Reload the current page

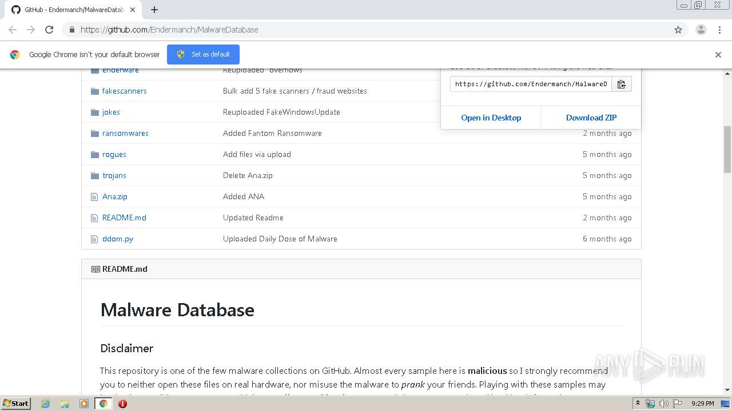pyautogui.click(x=49, y=30)
